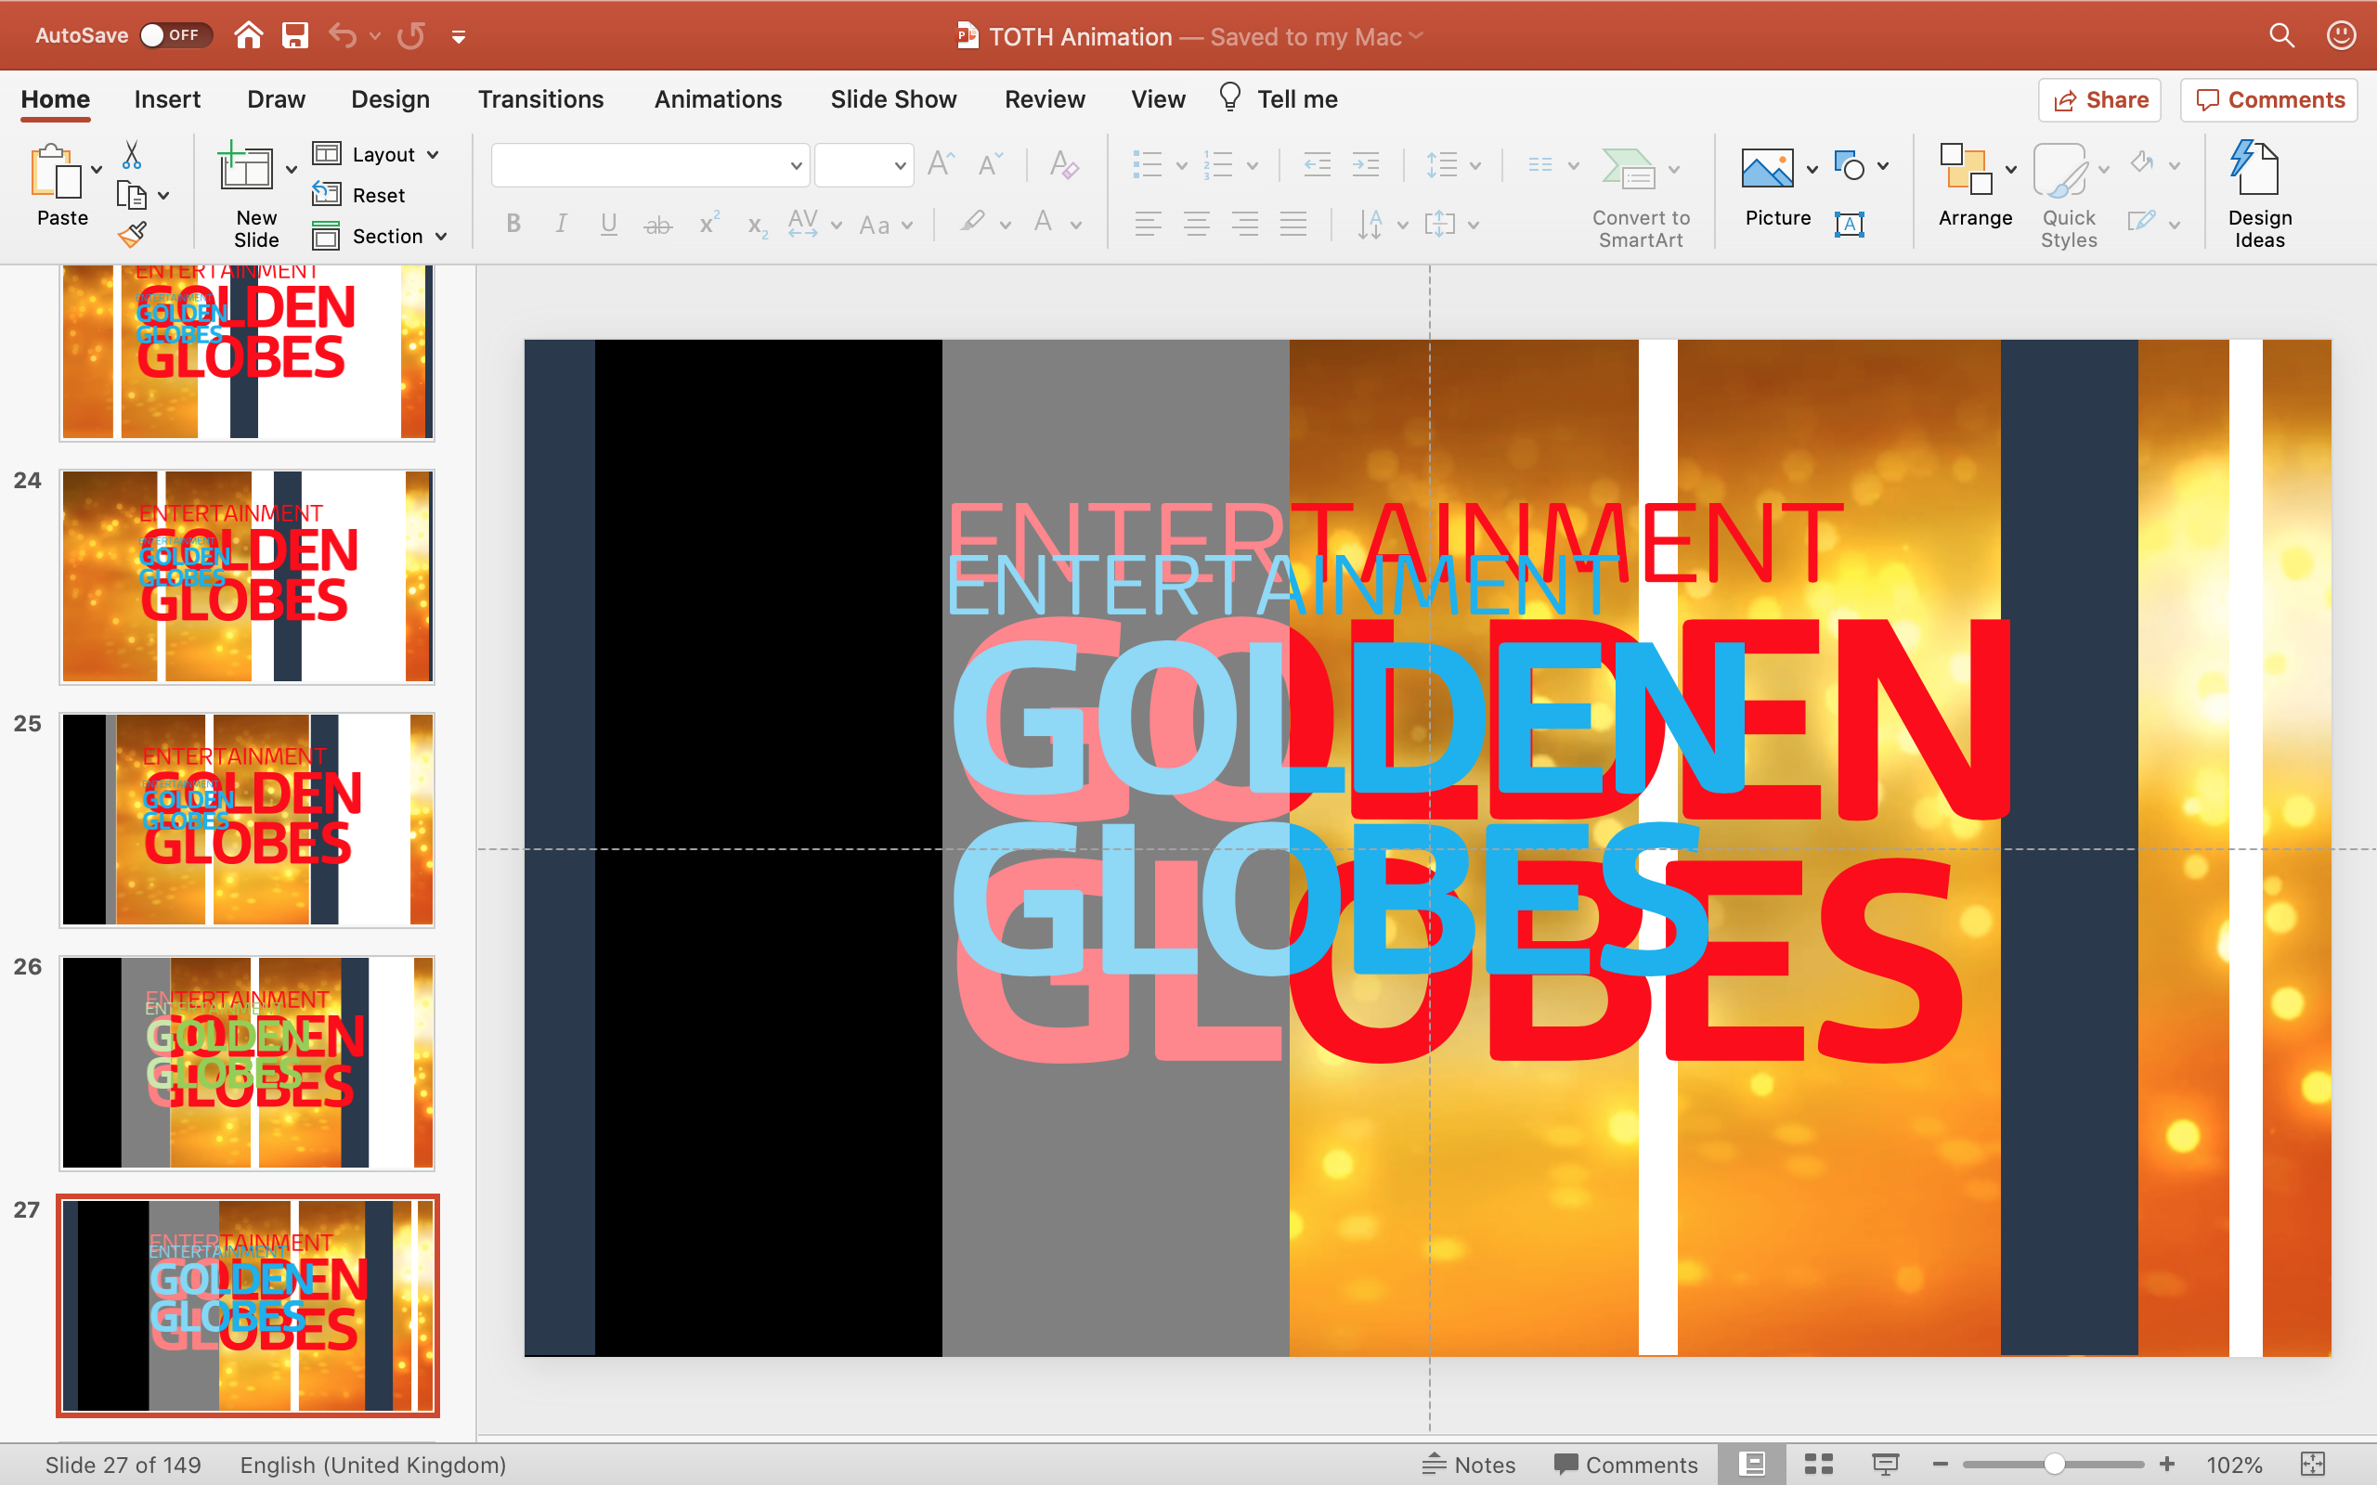Click the zoom slider handle
The image size is (2377, 1485).
point(2054,1465)
